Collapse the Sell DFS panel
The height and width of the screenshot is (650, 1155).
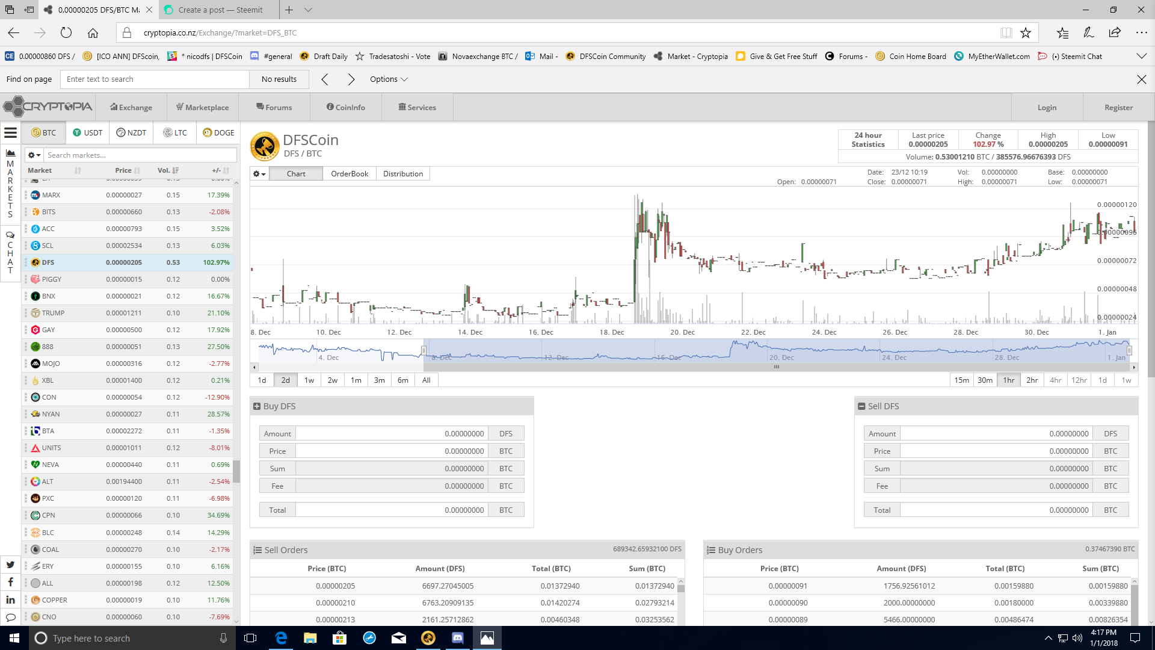[x=861, y=406]
